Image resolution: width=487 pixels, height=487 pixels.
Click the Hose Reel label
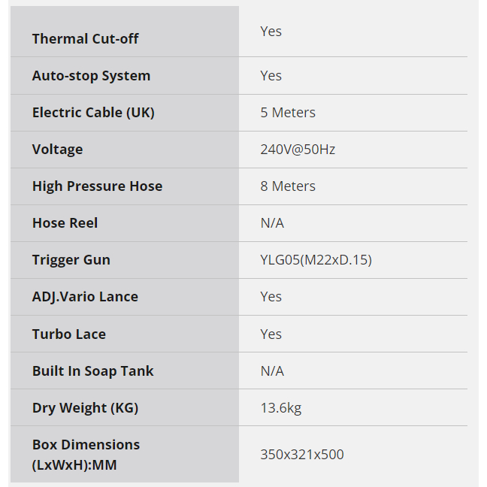click(x=65, y=222)
